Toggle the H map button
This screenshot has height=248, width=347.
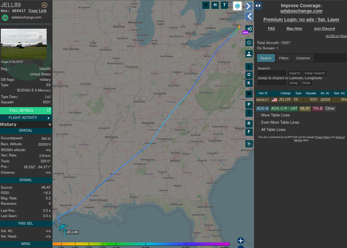tap(215, 5)
